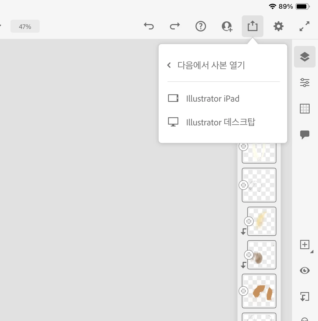Open the grid panel icon
This screenshot has width=318, height=321.
pos(305,109)
